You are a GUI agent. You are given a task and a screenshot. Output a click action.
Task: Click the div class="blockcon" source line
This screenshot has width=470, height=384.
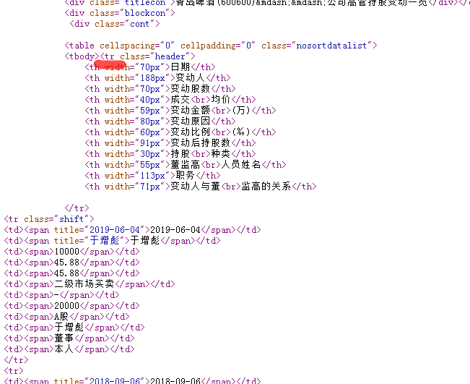click(120, 13)
